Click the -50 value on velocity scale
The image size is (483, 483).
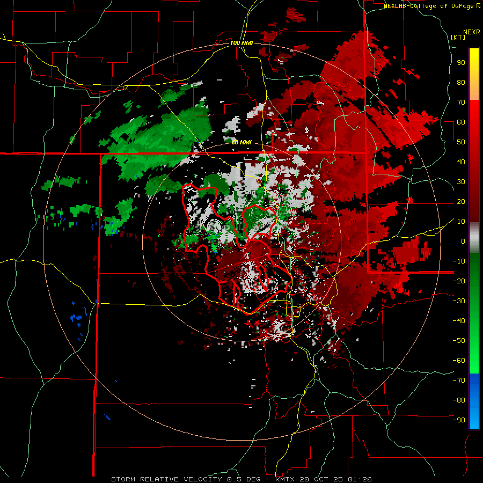click(x=459, y=340)
